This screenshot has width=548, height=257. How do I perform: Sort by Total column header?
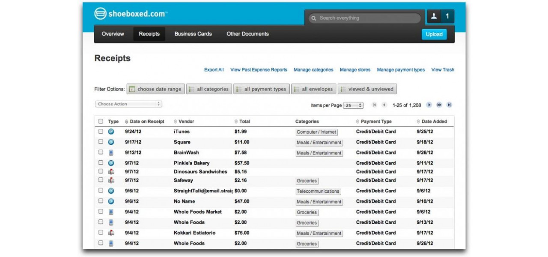click(242, 122)
